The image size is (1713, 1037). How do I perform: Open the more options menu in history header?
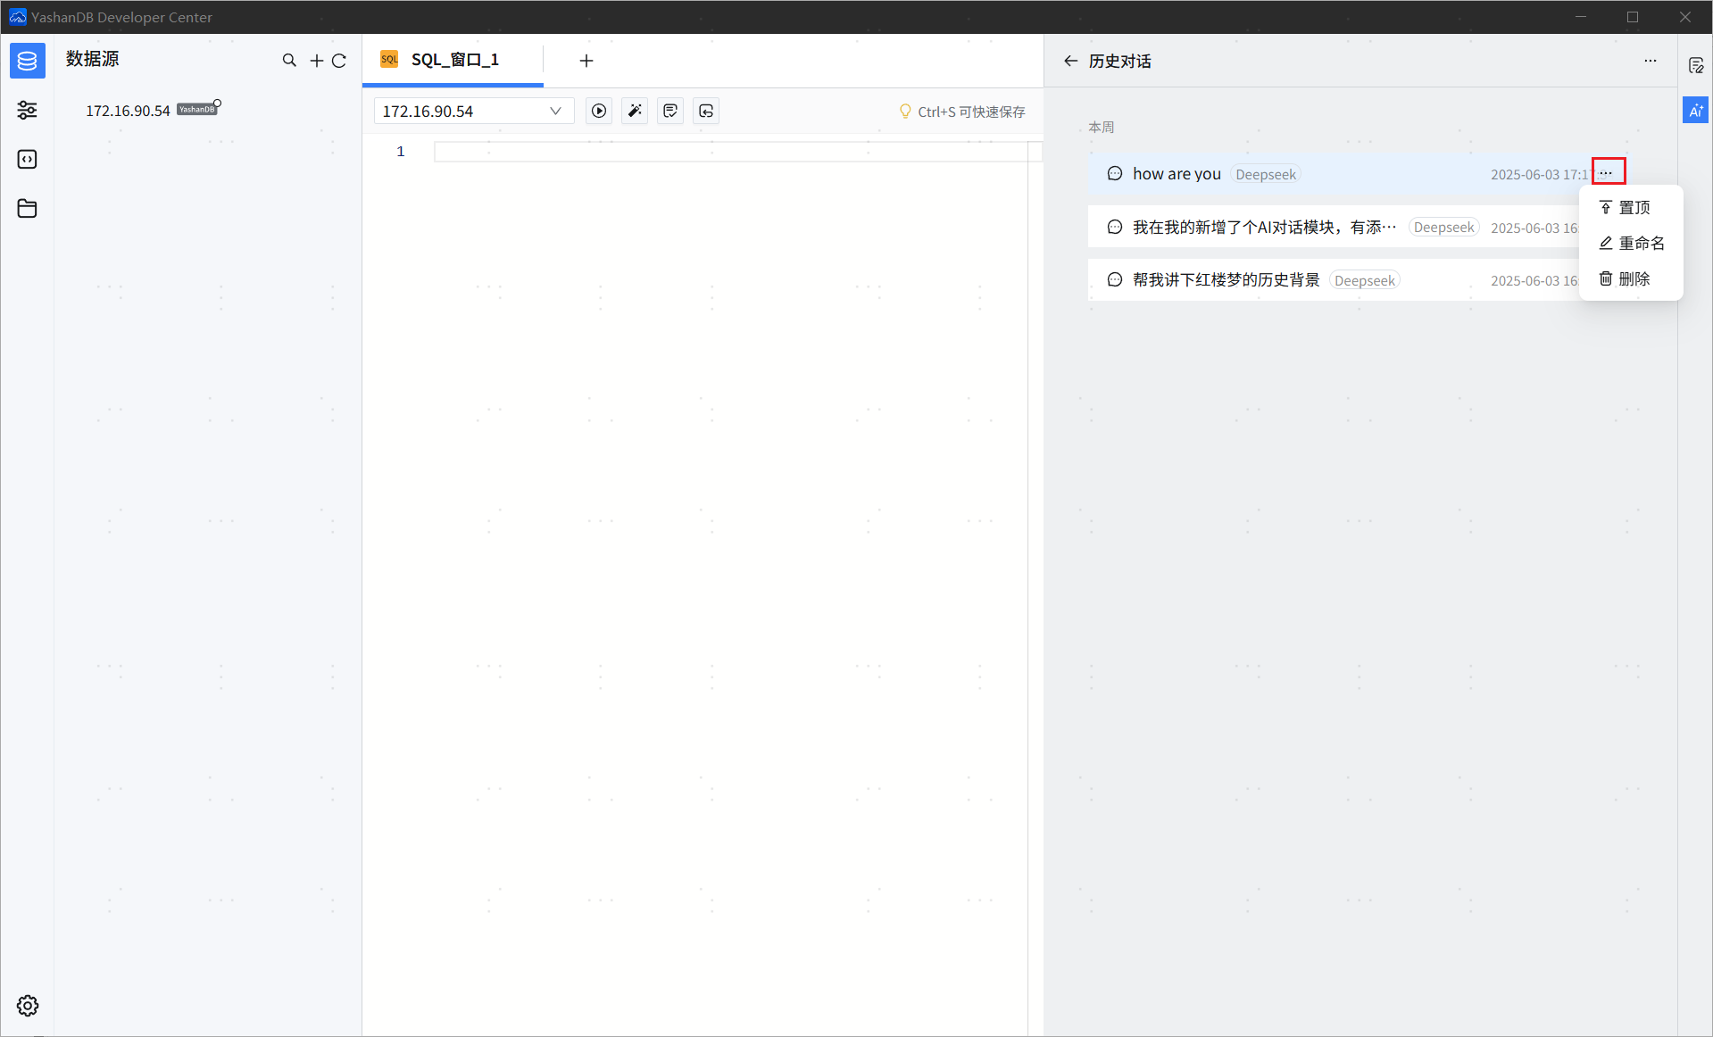[1650, 61]
